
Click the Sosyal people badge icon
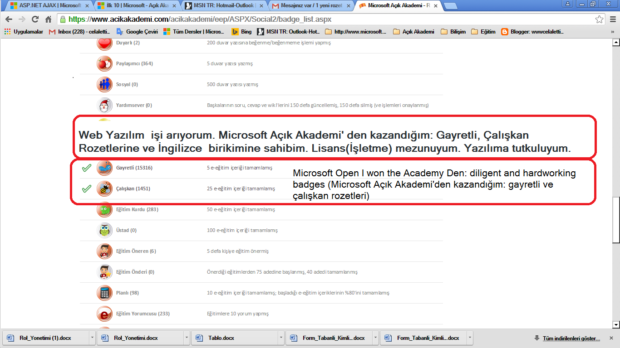[104, 85]
